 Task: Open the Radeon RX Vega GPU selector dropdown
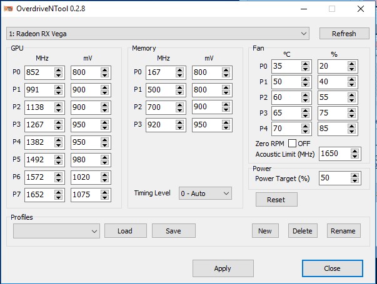point(158,34)
